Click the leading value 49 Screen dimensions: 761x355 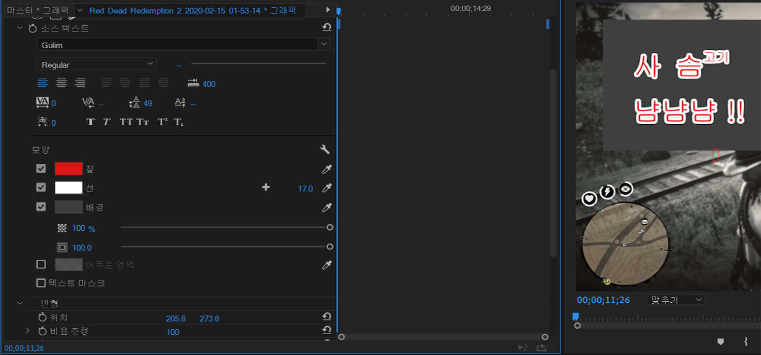pyautogui.click(x=148, y=103)
